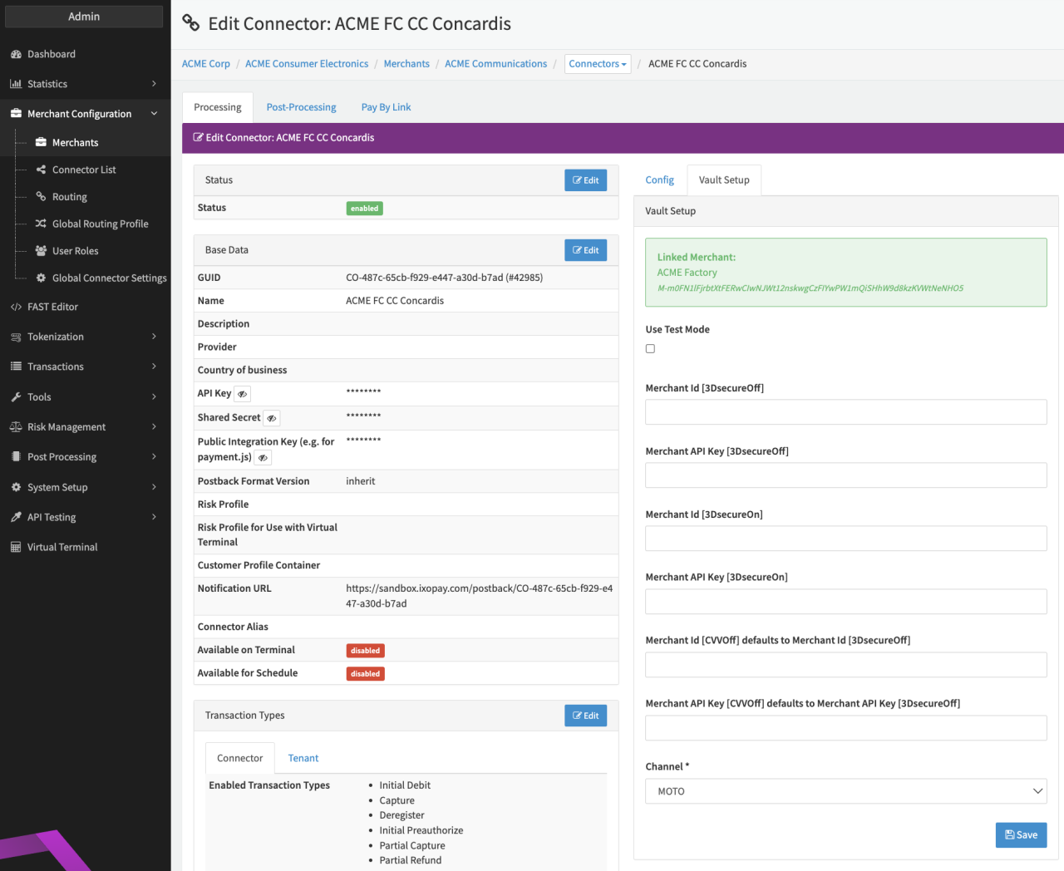Click Edit button in Base Data section
The width and height of the screenshot is (1064, 871).
coord(585,250)
